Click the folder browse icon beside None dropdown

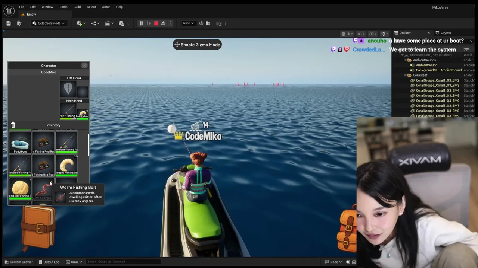coord(208,23)
